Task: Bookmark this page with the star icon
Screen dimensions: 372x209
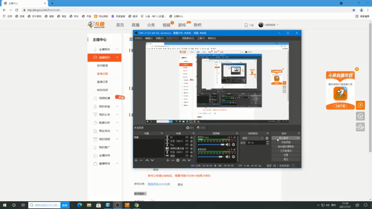Action: [x=354, y=10]
